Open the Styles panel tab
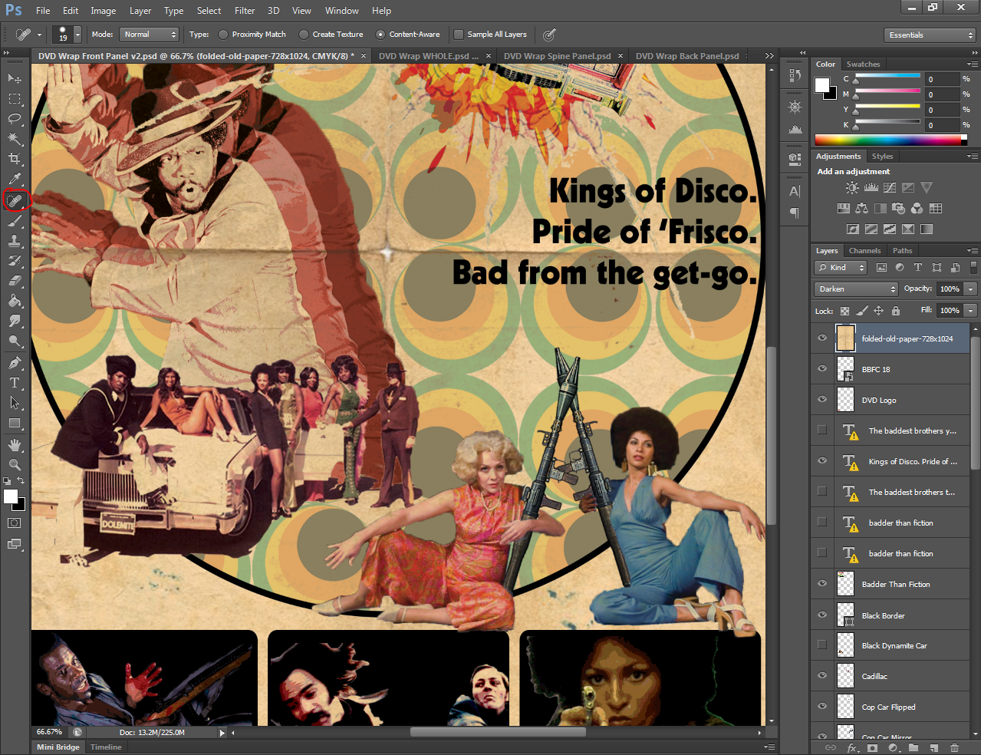Image resolution: width=981 pixels, height=755 pixels. (882, 157)
